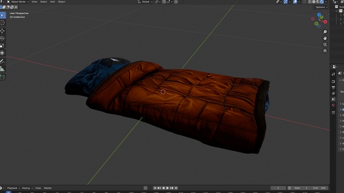Click the Add Cube tool
344x193 pixels.
pyautogui.click(x=2, y=77)
